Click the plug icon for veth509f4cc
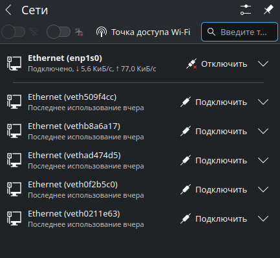This screenshot has width=280, height=258. point(186,102)
